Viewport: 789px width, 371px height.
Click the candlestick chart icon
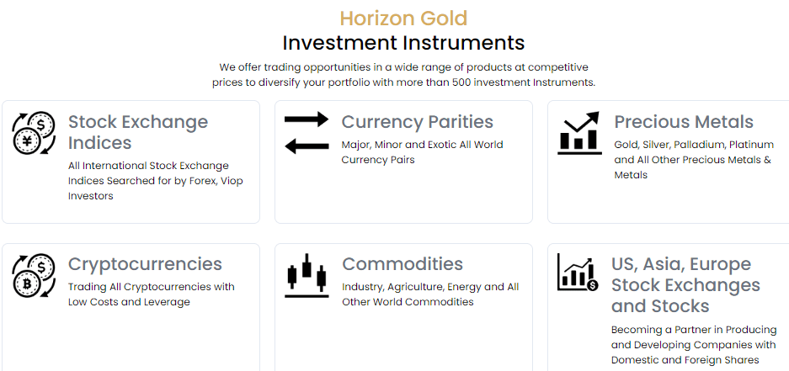point(307,275)
